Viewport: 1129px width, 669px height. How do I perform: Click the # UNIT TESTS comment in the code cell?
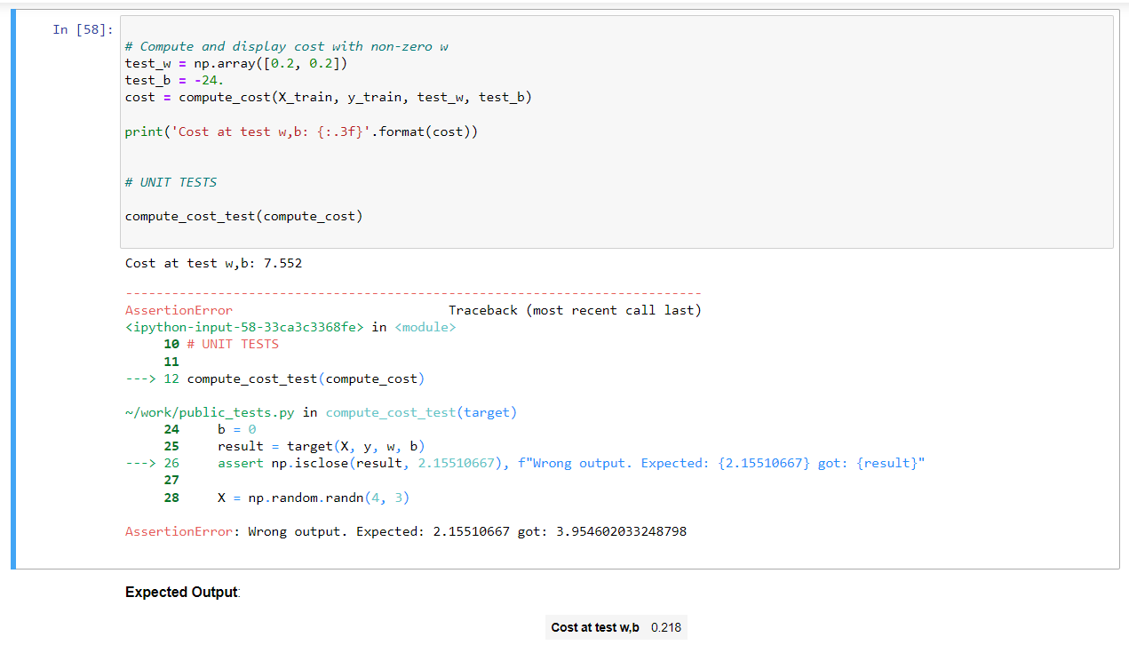(x=171, y=182)
